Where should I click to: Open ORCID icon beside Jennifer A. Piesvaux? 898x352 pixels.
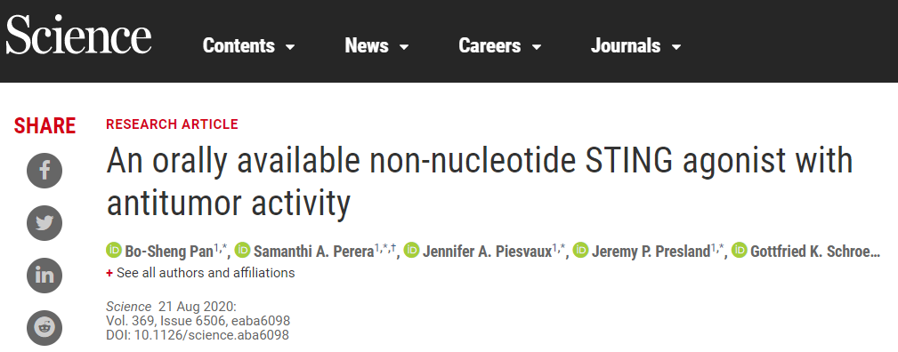(412, 250)
